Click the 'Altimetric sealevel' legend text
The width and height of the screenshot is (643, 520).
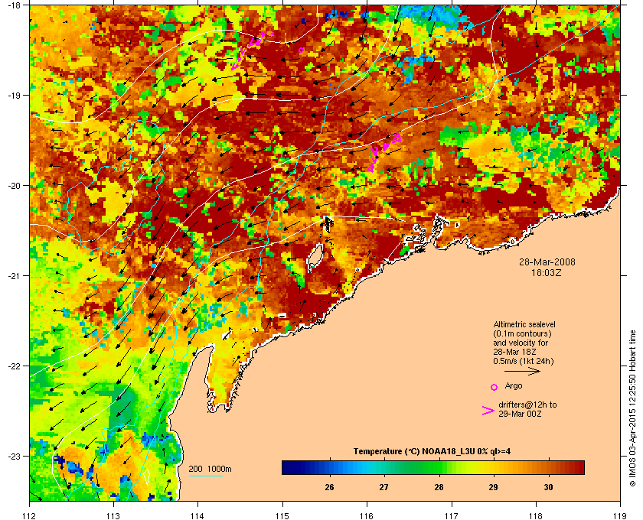[524, 324]
